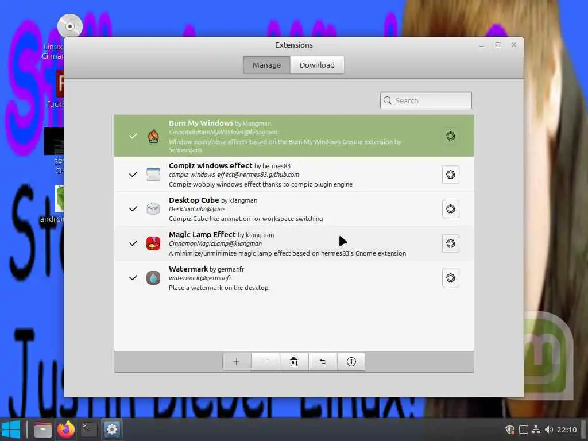Select the Watermark by germanfr title text
The width and height of the screenshot is (588, 441).
point(206,269)
